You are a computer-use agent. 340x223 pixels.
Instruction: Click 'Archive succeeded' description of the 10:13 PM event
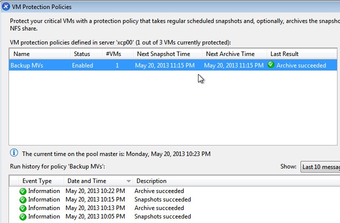159,208
